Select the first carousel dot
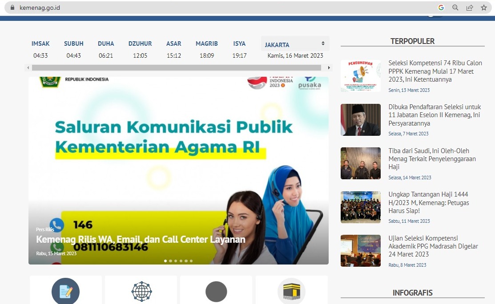The image size is (495, 304). (x=165, y=261)
